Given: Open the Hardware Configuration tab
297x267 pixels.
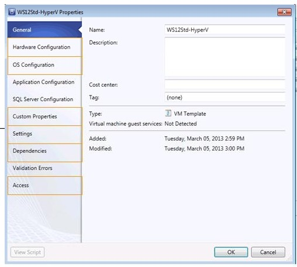Looking at the screenshot, I should click(44, 47).
